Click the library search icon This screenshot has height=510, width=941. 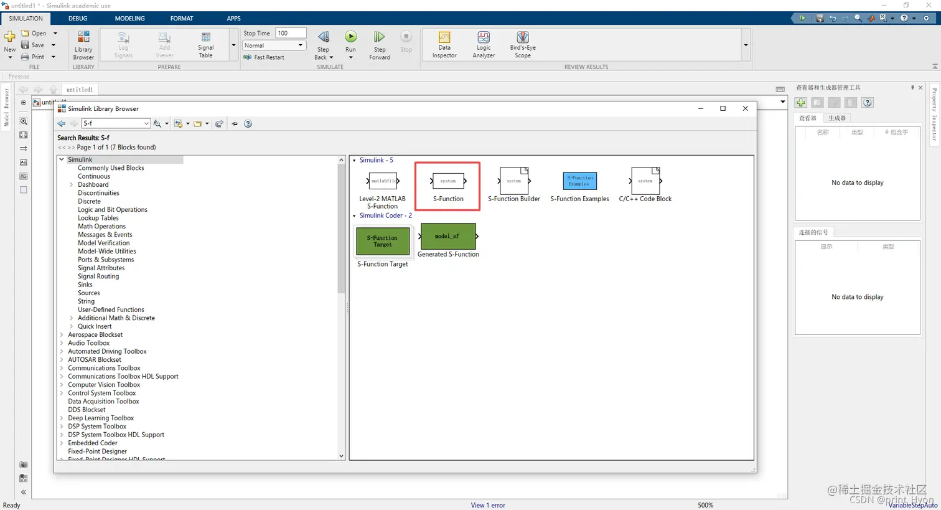[x=157, y=124]
